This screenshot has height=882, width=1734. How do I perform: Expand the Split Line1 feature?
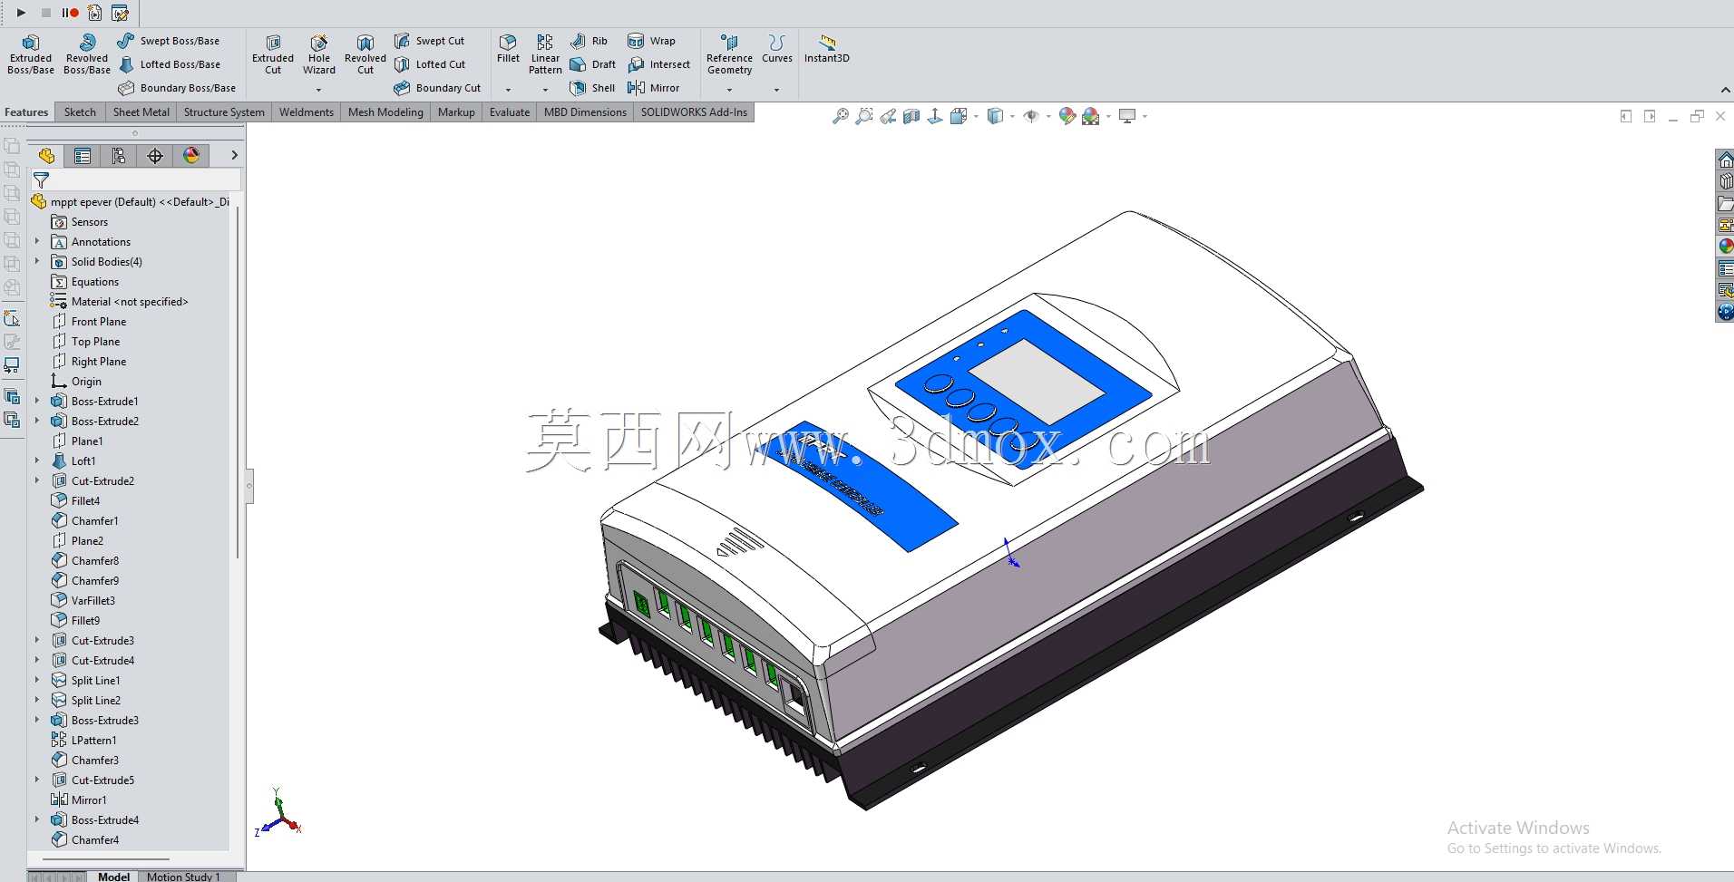tap(37, 681)
